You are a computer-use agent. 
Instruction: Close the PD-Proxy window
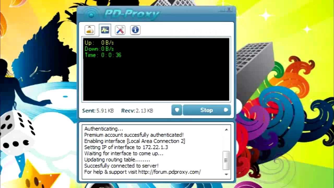[229, 10]
